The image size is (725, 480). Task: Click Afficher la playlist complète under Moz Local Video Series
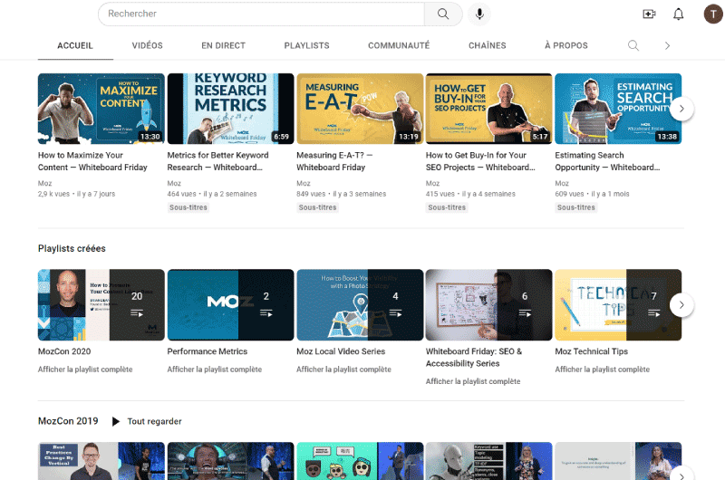click(x=343, y=370)
